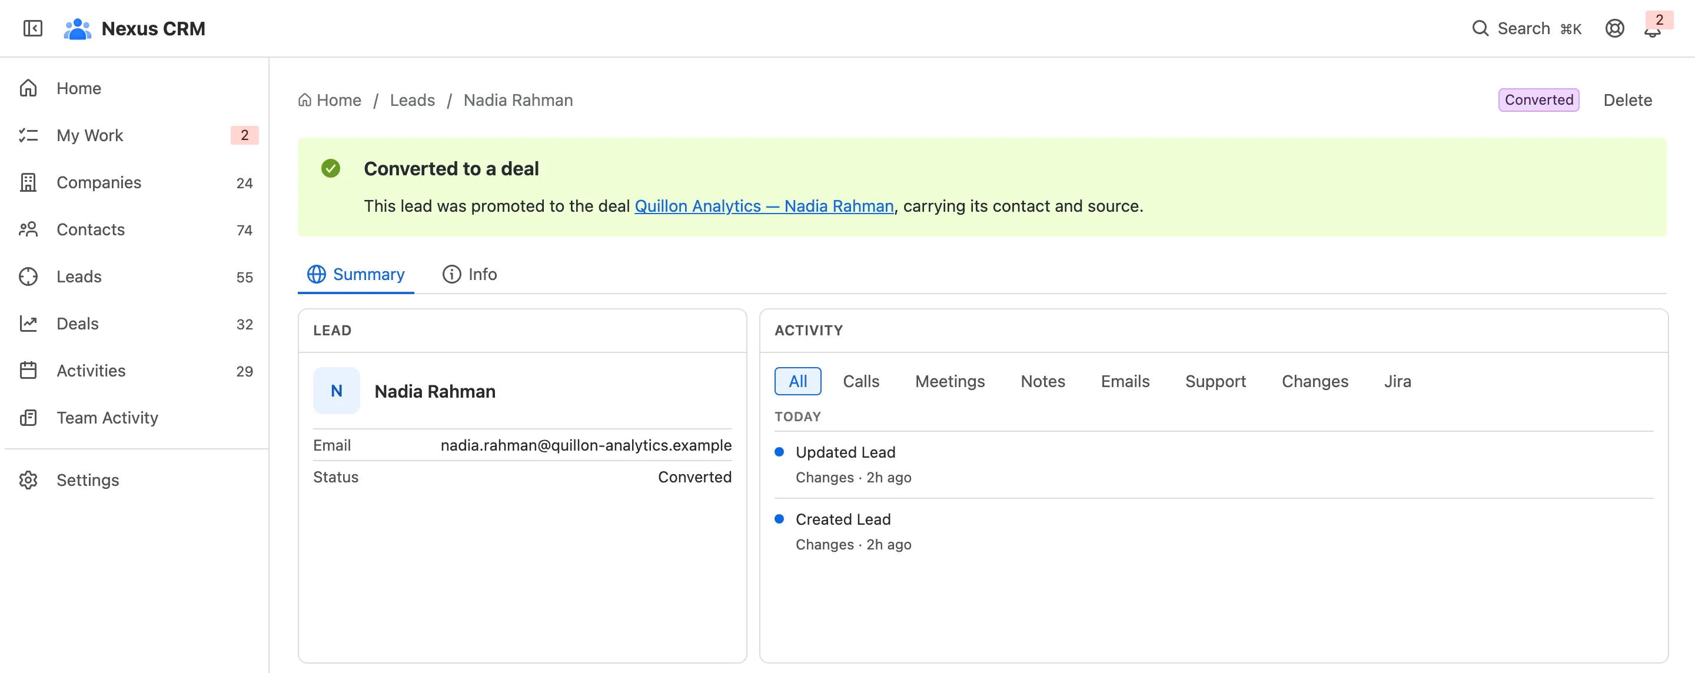Click the N avatar for Nadia Rahman
Viewport: 1695px width, 673px height.
336,391
